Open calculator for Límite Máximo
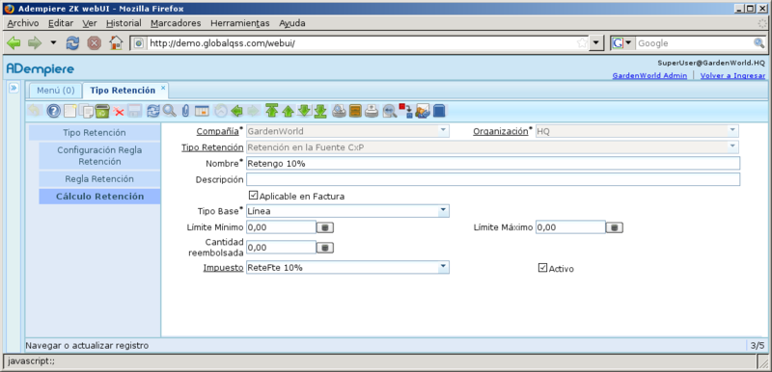 [614, 227]
